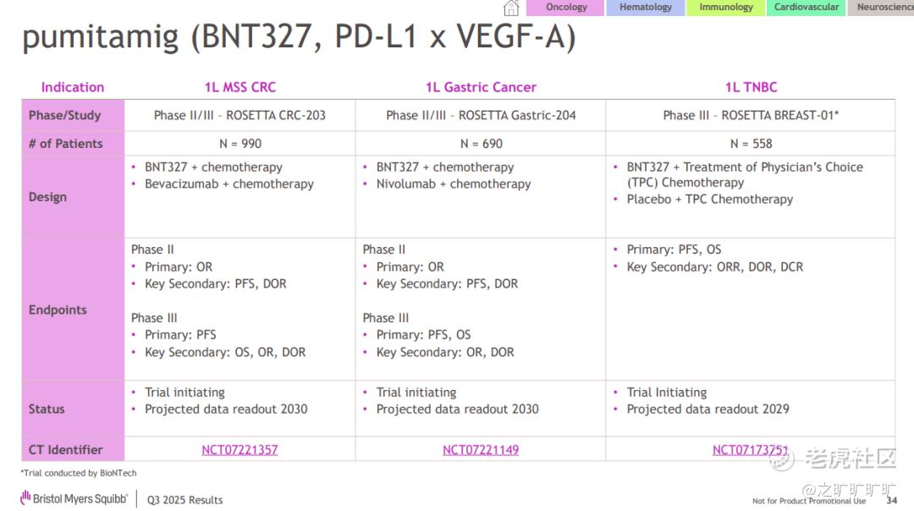Open the Oncology tab
Screen dimensions: 914x511
pyautogui.click(x=566, y=8)
